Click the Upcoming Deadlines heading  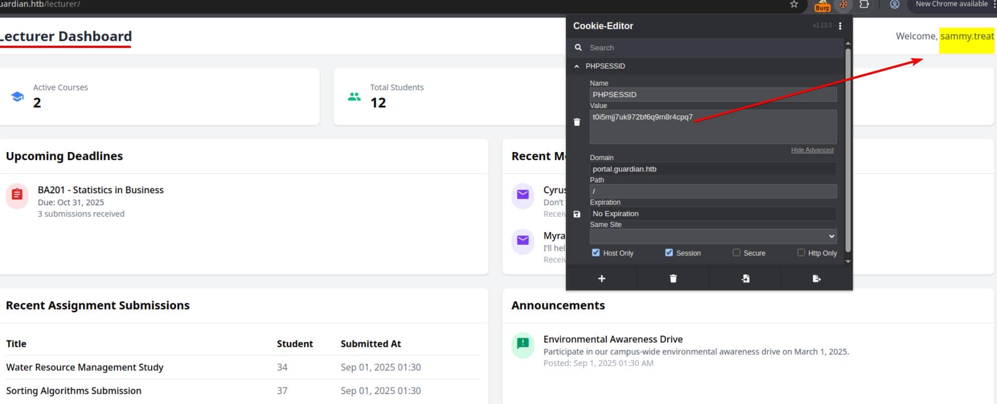(x=64, y=156)
